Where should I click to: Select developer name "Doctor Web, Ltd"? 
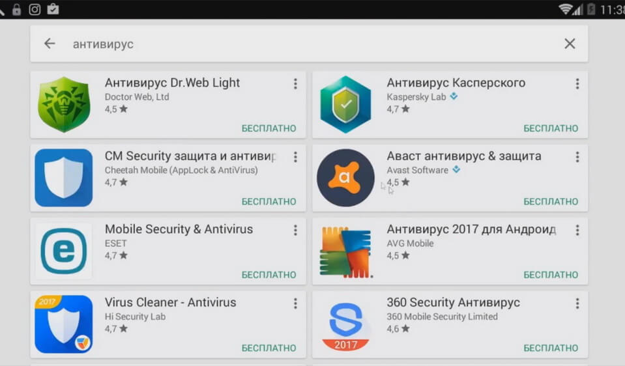pos(137,97)
